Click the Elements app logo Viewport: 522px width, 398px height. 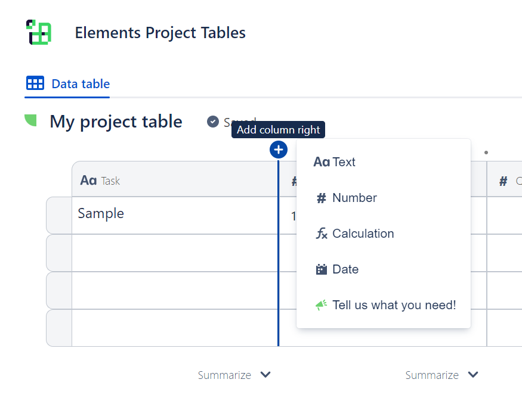coord(39,32)
